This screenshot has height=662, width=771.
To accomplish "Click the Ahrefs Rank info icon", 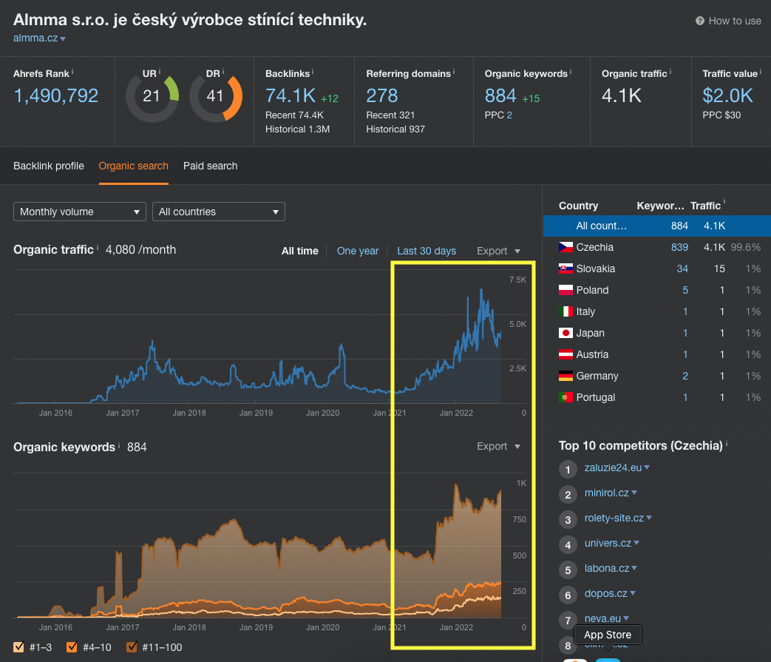I will (72, 72).
